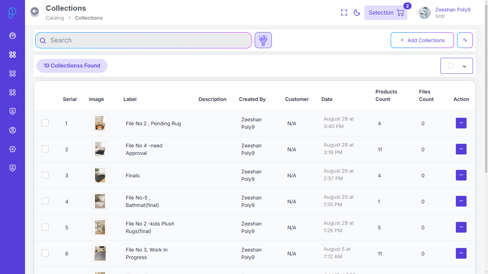The height and width of the screenshot is (274, 488).
Task: Click the Add Collections button
Action: pyautogui.click(x=422, y=40)
